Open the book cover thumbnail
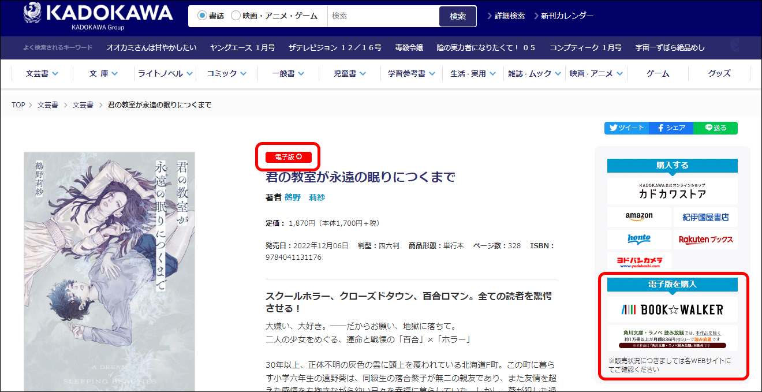Image resolution: width=762 pixels, height=392 pixels. (109, 271)
